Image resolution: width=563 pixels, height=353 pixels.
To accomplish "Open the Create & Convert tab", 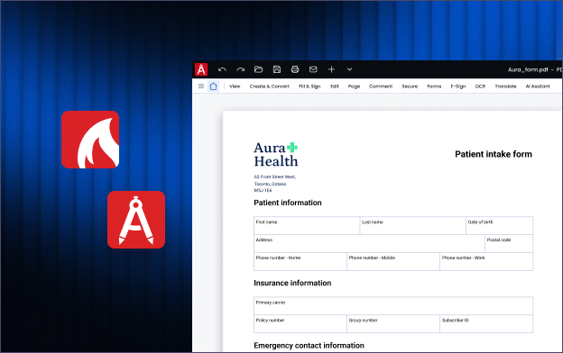I will pyautogui.click(x=269, y=86).
